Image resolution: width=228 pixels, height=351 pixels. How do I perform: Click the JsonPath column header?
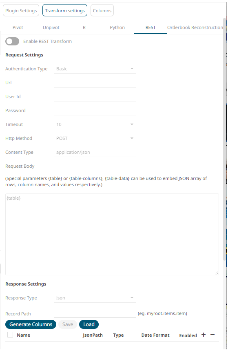click(93, 335)
